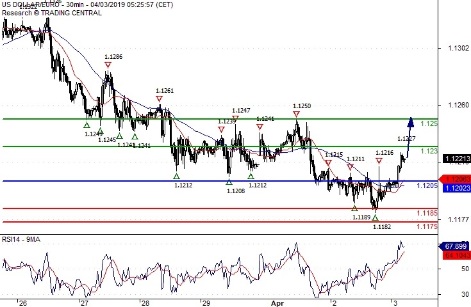Screen dimensions: 471x307
Task: Select the red triangle marker under 1.1250
Action: click(297, 114)
